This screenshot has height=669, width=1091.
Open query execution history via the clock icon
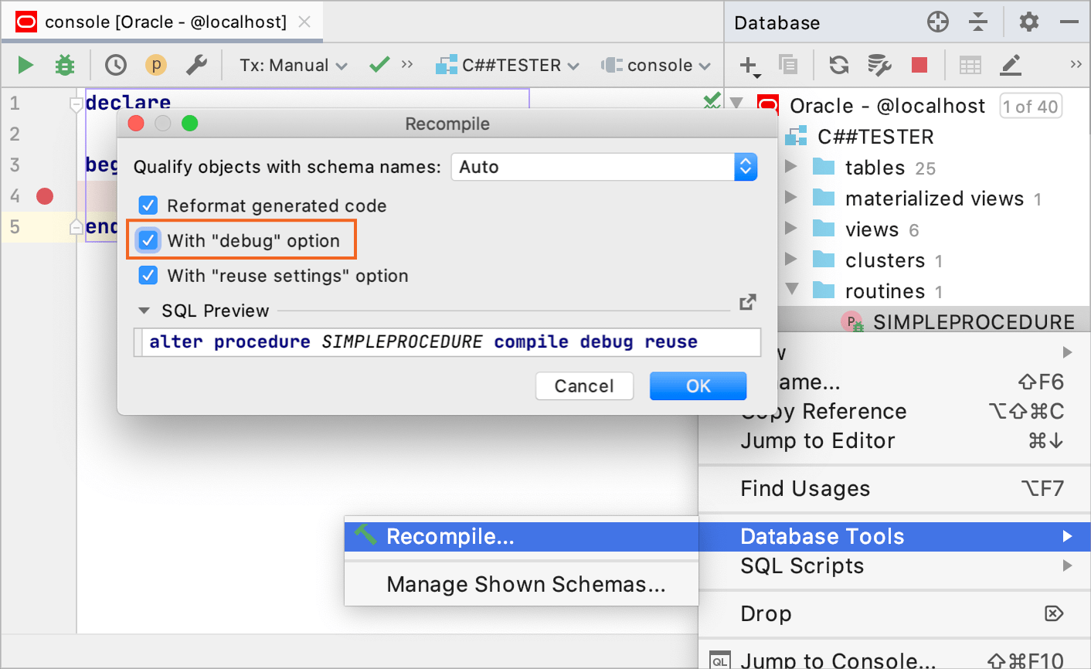pyautogui.click(x=116, y=65)
